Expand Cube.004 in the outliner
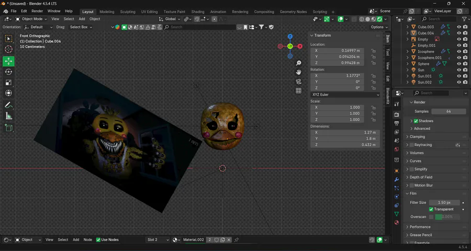471x251 pixels. [x=408, y=33]
